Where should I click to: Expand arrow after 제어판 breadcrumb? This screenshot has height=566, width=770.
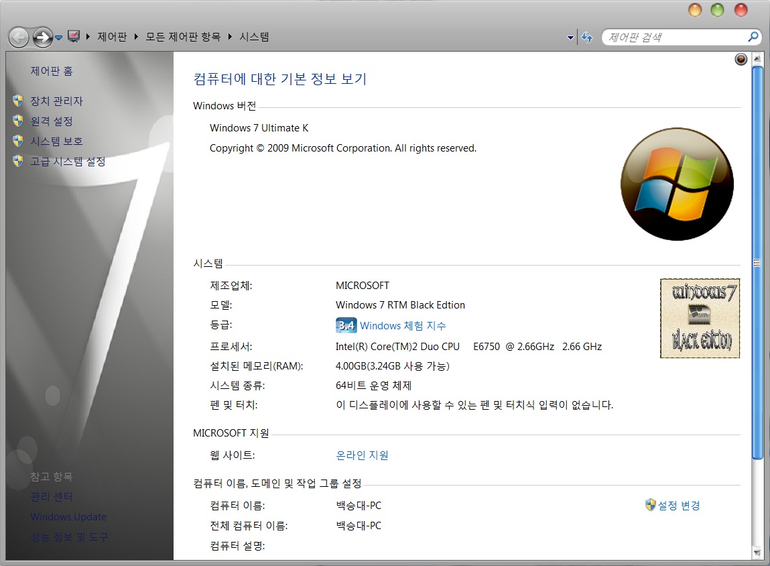click(x=136, y=36)
